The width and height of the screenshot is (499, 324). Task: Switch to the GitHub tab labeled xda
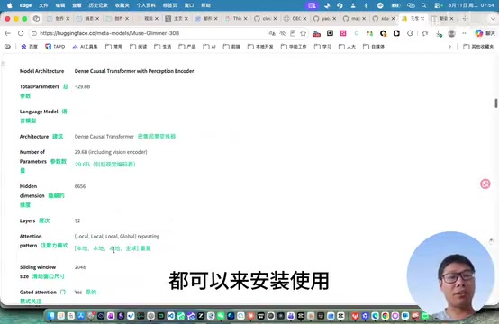pyautogui.click(x=382, y=19)
